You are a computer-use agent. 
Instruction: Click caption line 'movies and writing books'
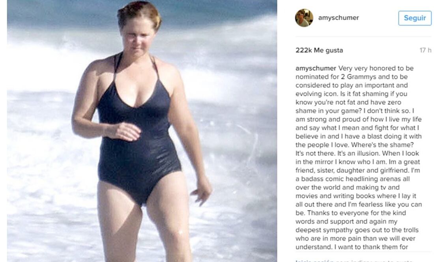click(355, 196)
